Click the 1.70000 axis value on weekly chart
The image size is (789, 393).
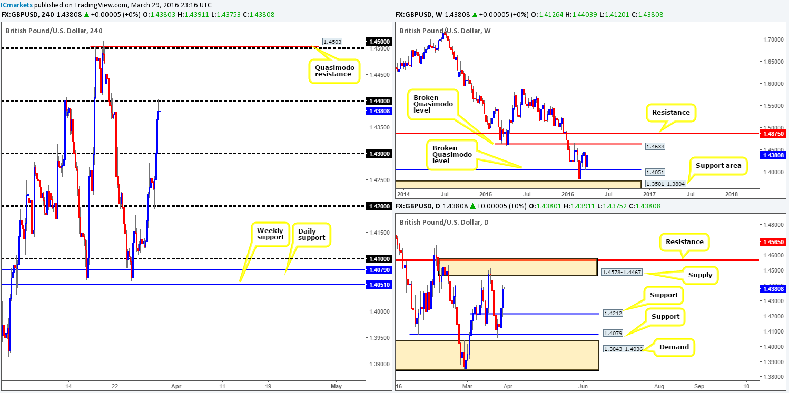point(774,39)
